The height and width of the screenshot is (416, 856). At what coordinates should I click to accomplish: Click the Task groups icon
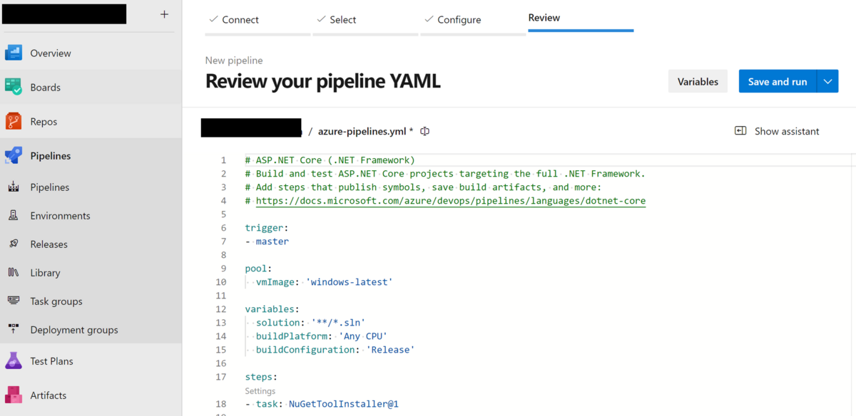(14, 301)
